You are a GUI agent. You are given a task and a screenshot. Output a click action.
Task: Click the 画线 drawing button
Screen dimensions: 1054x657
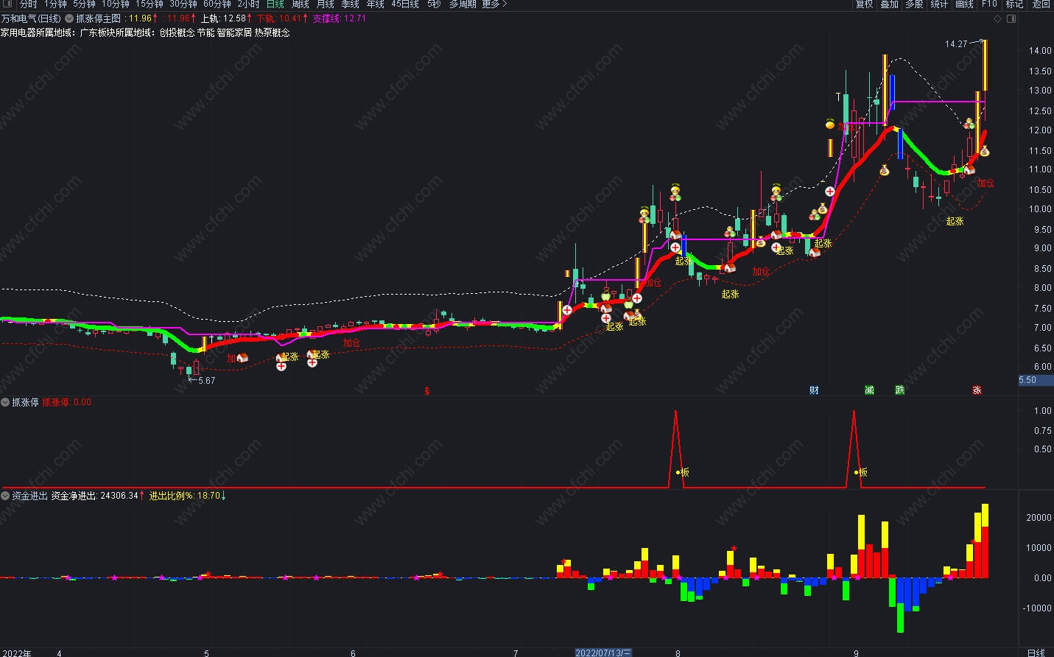click(x=964, y=4)
